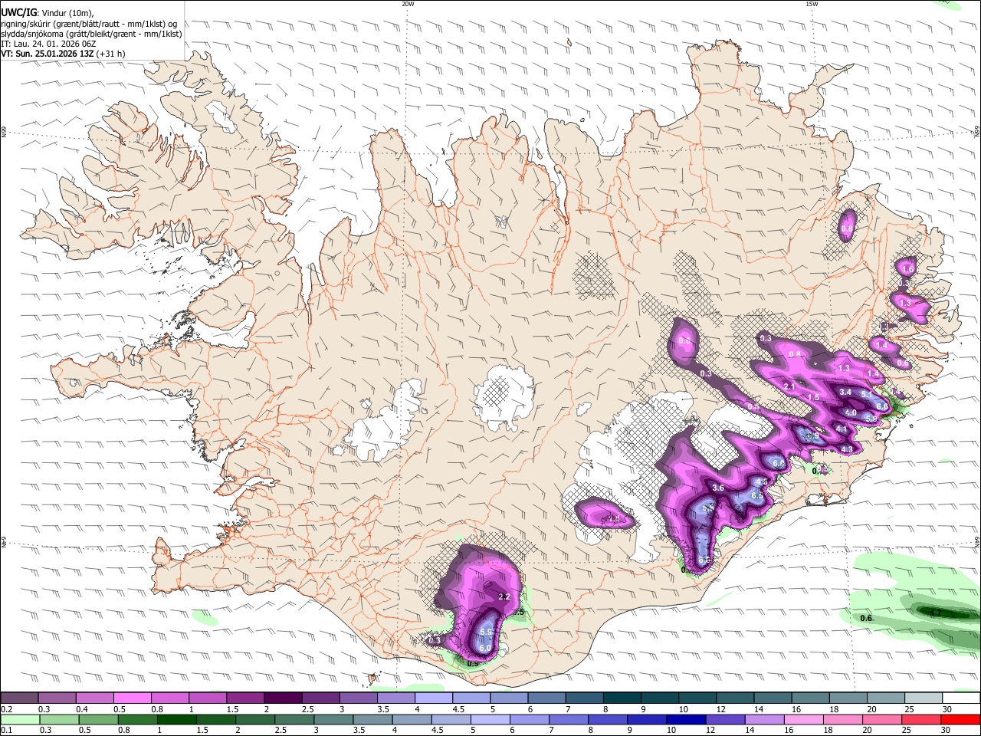
Task: Click the UWC/IG title text
Action: tap(18, 12)
